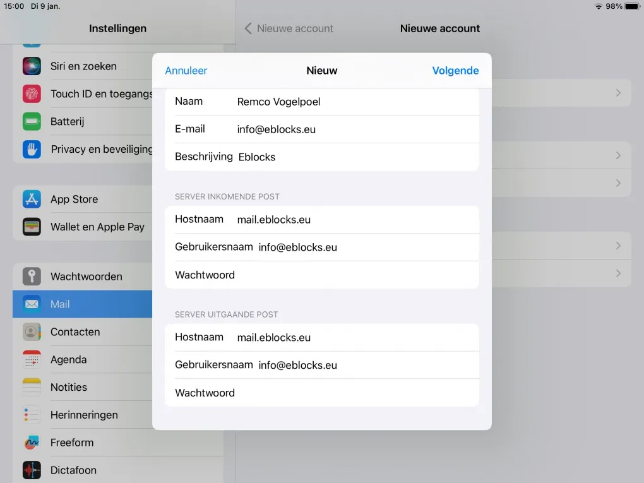644x483 pixels.
Task: Select the green Batterij icon
Action: coord(32,122)
